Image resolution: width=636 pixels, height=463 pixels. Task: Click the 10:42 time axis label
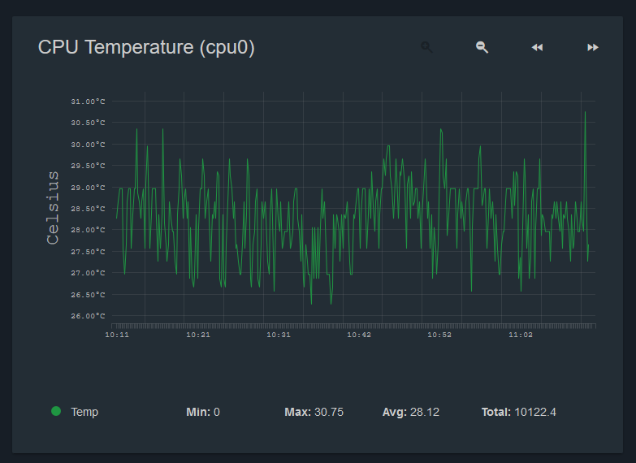click(x=359, y=335)
